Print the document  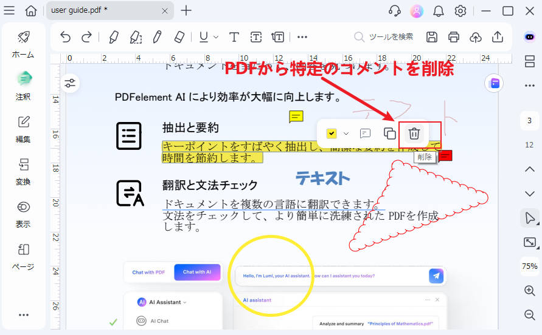pos(454,37)
